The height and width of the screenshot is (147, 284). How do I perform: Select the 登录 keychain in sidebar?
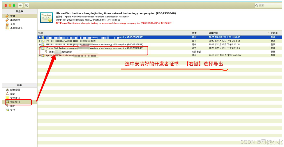pyautogui.click(x=20, y=16)
